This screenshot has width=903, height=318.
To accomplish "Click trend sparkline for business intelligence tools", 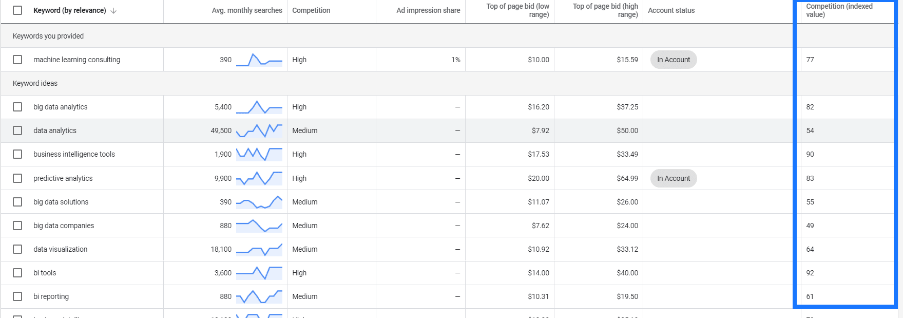I will 259,154.
